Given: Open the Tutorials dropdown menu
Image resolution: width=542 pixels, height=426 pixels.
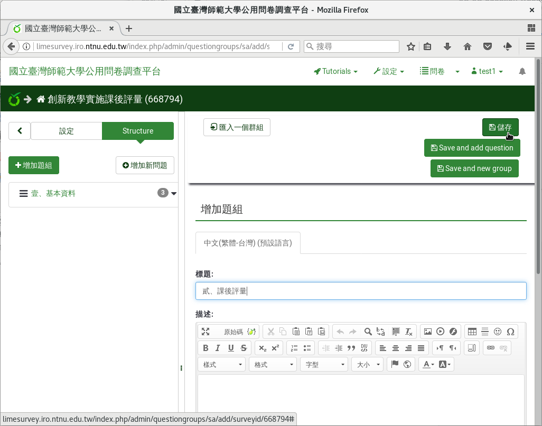Looking at the screenshot, I should point(335,71).
